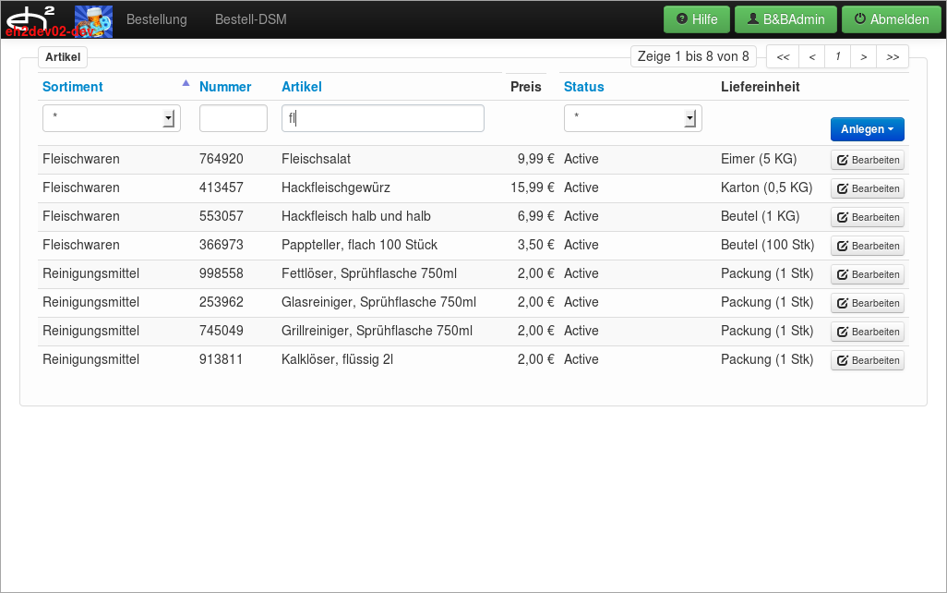Sort table by Artikel column header
947x593 pixels.
click(301, 87)
